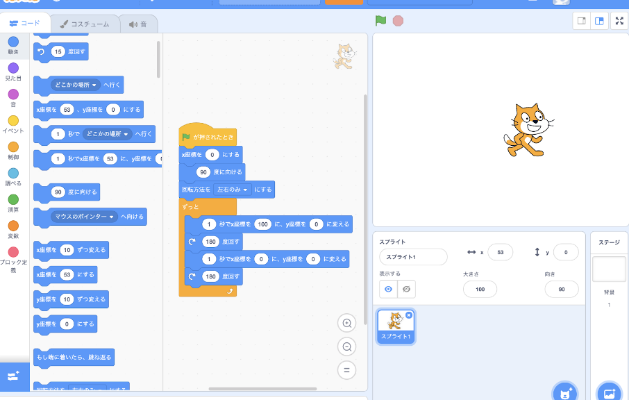Open 左右のみ rotation style dropdown in script
This screenshot has width=629, height=400.
click(233, 190)
